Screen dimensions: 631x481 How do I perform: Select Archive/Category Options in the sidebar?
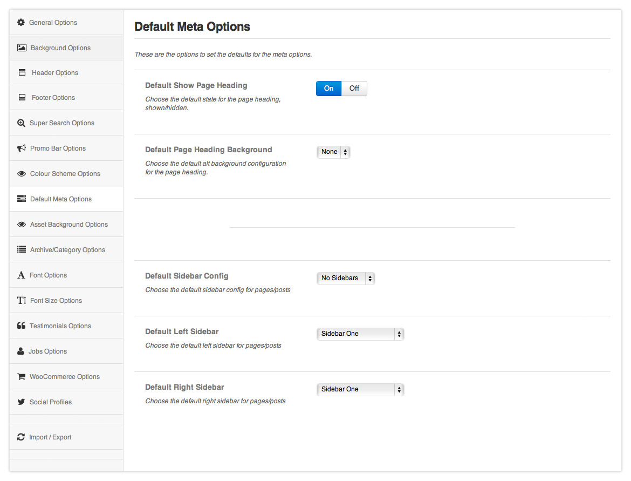point(67,250)
